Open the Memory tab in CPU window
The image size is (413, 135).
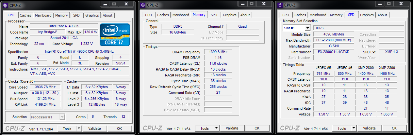click(61, 15)
